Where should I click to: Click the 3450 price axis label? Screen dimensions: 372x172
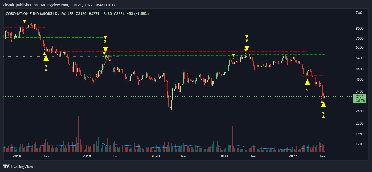click(x=360, y=91)
